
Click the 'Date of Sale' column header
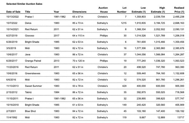(x=13, y=11)
